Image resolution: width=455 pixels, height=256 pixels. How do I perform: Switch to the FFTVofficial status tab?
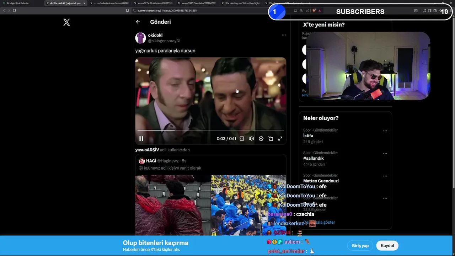[x=153, y=3]
